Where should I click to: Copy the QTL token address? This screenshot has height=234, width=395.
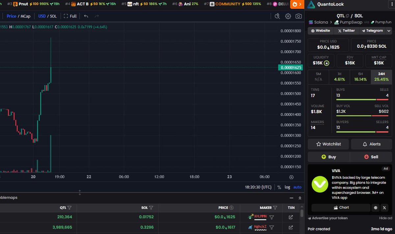(x=347, y=16)
